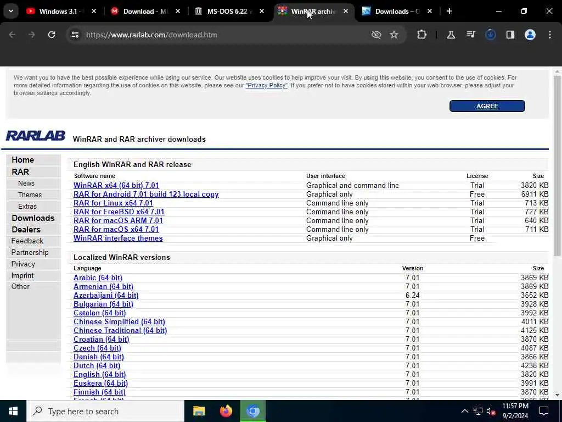Download Czech (64 bit) version
The height and width of the screenshot is (422, 562).
(x=97, y=348)
